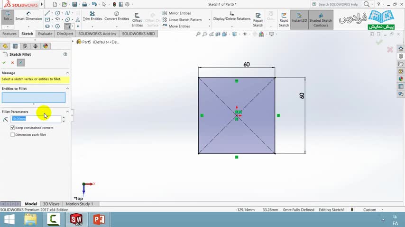Image resolution: width=405 pixels, height=227 pixels.
Task: Click the Repair Sketch tool
Action: point(258,20)
